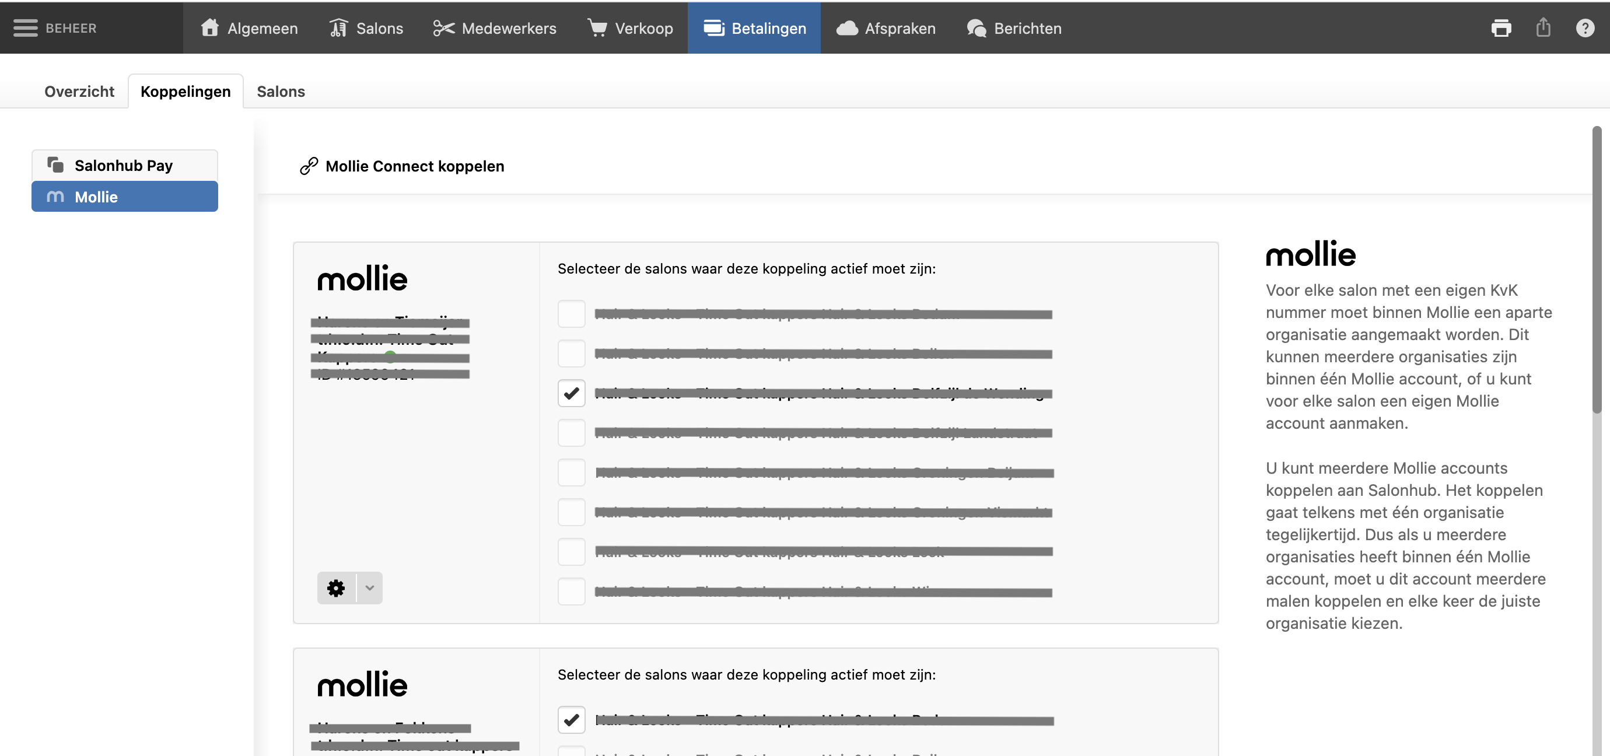Expand the dropdown arrow beside the gear button
The image size is (1610, 756).
click(x=369, y=588)
